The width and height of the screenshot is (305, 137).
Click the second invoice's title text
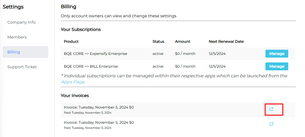click(x=99, y=122)
